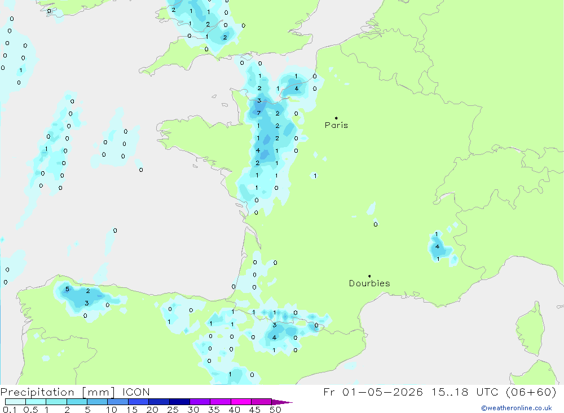Pick the 0.5–1 mm legend swatch
564x413 pixels.
(x=36, y=402)
